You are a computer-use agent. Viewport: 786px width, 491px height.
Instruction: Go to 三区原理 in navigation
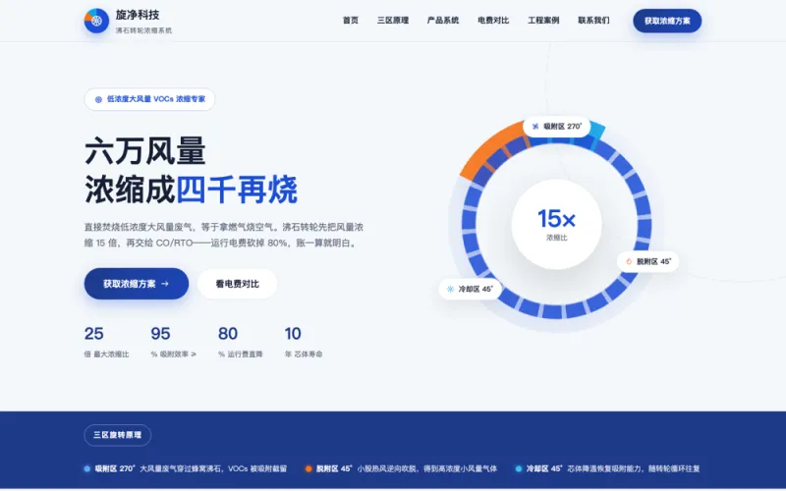click(393, 21)
